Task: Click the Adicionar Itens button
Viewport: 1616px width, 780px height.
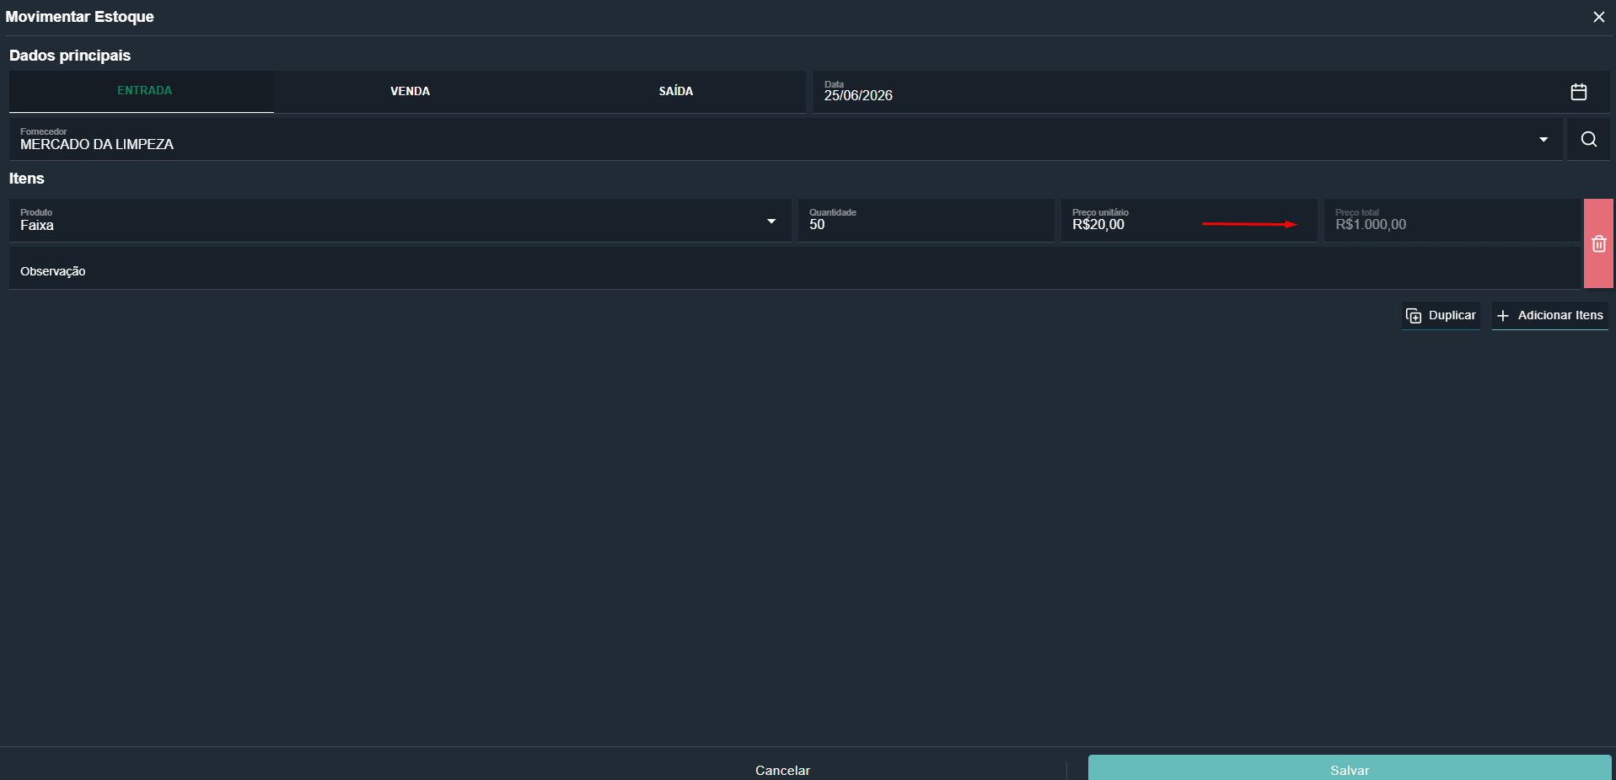Action: (1549, 315)
